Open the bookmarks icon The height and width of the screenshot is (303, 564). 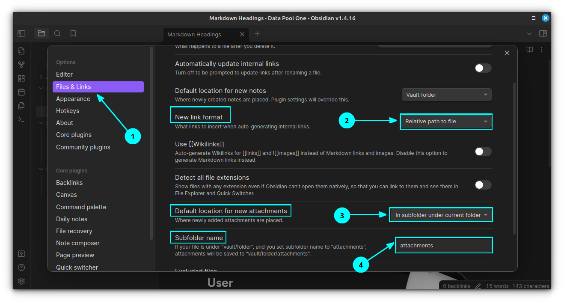(x=73, y=33)
